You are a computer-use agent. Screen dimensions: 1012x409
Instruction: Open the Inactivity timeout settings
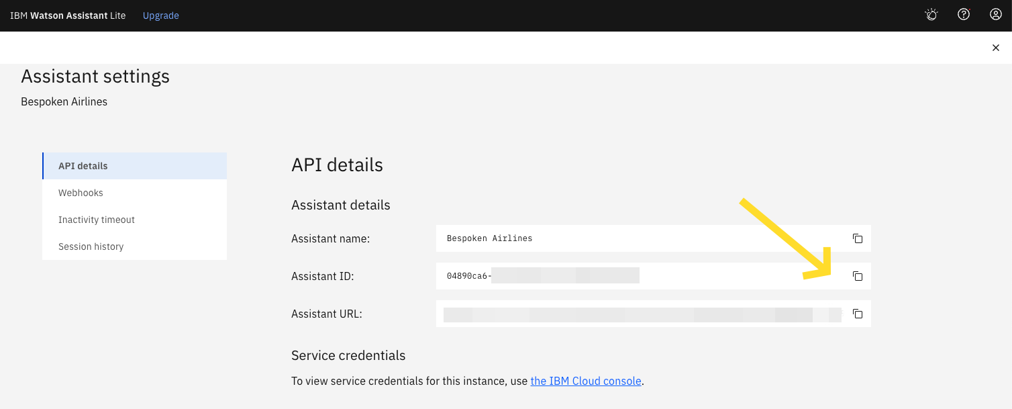point(97,220)
